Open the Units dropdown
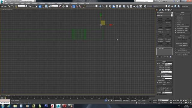Screen dimensions: 192x108 coord(166,72)
